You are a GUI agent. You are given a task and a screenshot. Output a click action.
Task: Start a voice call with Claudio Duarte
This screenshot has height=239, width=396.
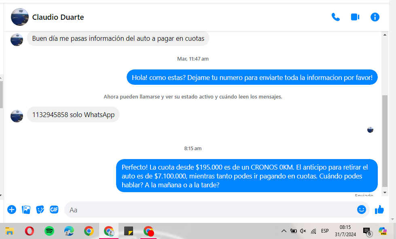[x=335, y=17]
